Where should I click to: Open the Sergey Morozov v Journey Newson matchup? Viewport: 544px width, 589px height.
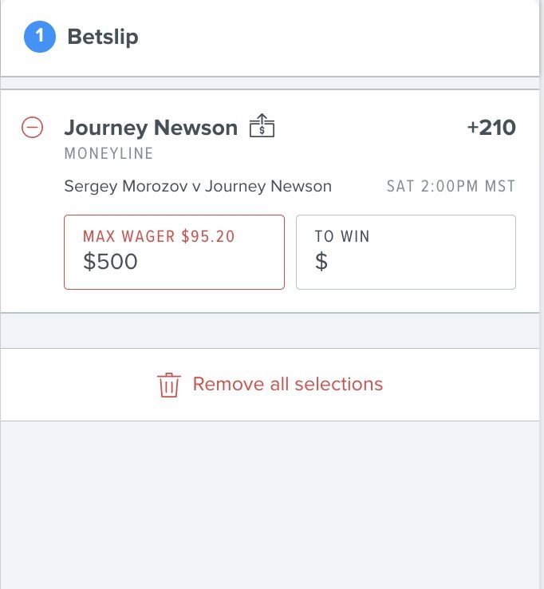click(198, 186)
